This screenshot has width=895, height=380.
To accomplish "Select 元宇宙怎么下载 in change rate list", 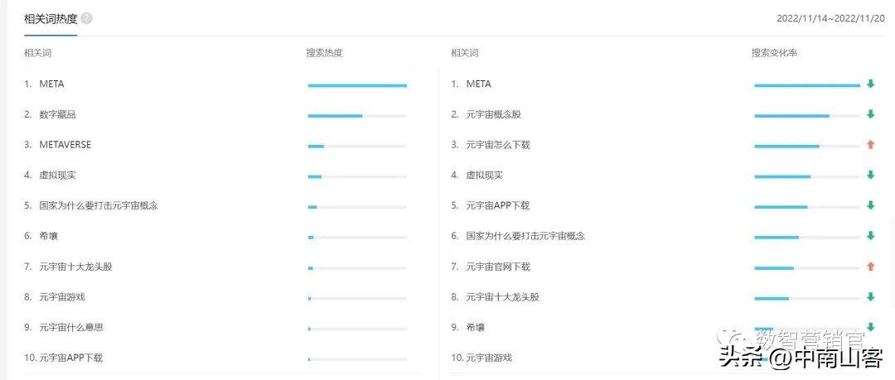I will coord(497,145).
